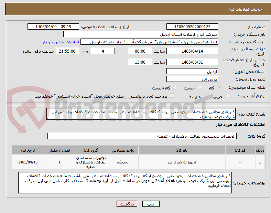The image size is (271, 213).
Task: Click the delivery province field اردبیل
Action: (192, 72)
